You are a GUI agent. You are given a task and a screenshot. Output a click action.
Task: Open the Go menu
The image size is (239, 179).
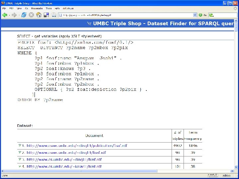point(27,9)
